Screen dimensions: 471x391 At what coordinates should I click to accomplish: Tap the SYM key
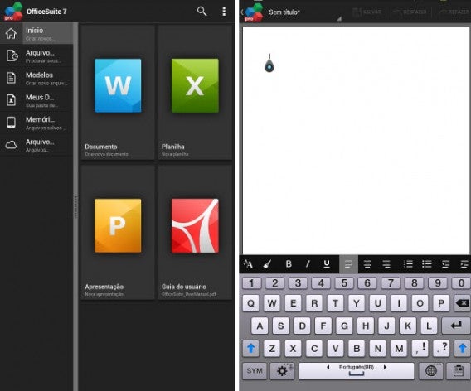255,371
